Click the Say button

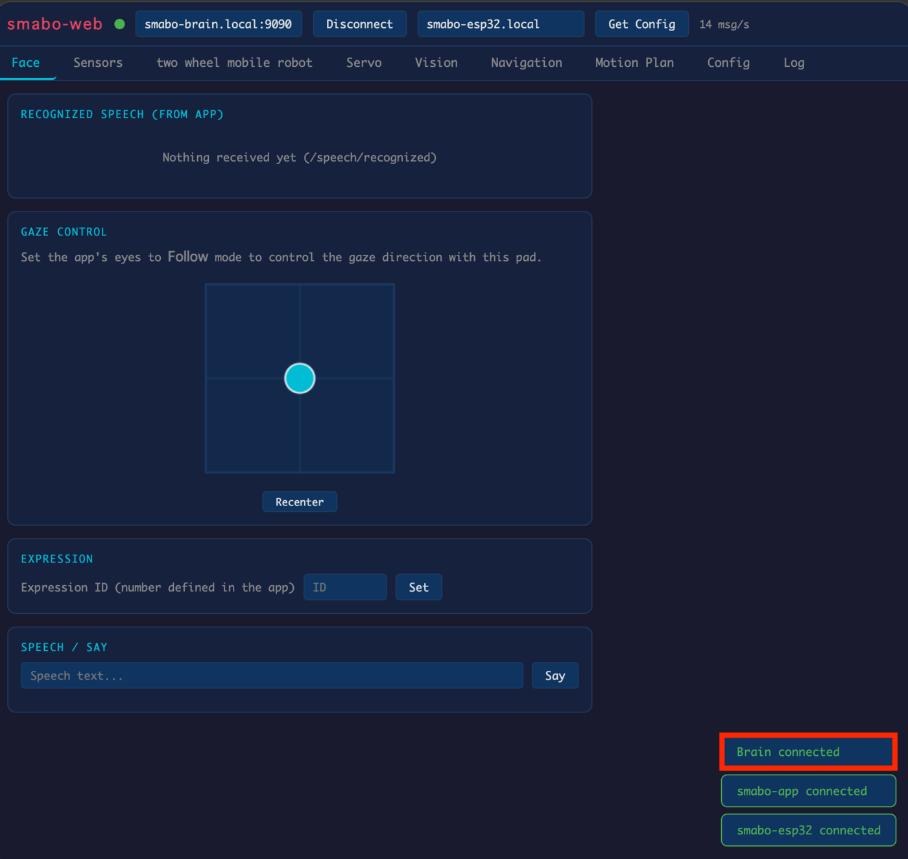tap(555, 675)
